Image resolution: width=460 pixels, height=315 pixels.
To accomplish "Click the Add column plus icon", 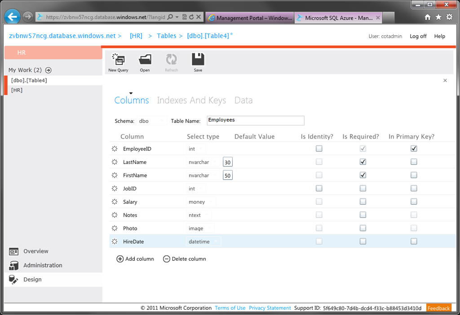I will pos(119,259).
